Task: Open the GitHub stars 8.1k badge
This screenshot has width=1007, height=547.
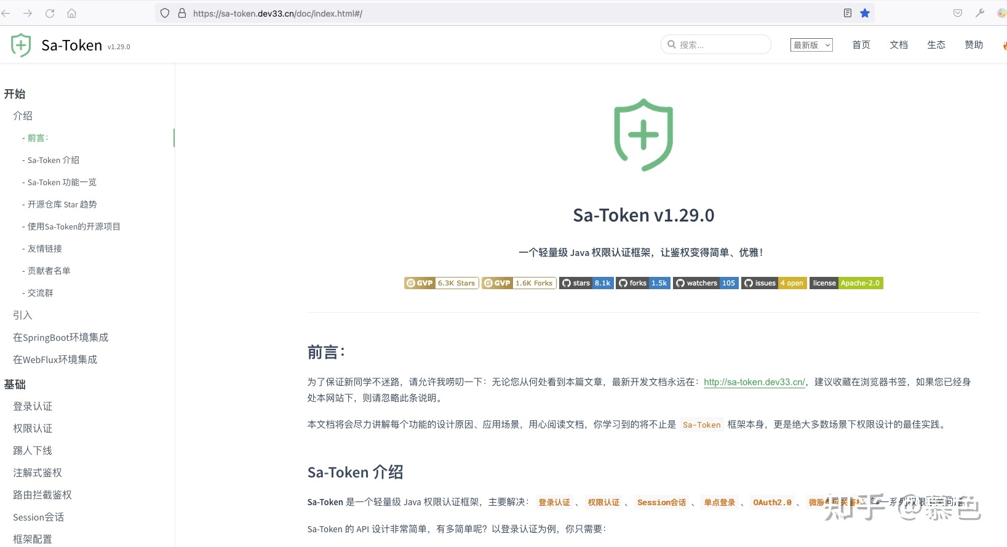Action: 586,283
